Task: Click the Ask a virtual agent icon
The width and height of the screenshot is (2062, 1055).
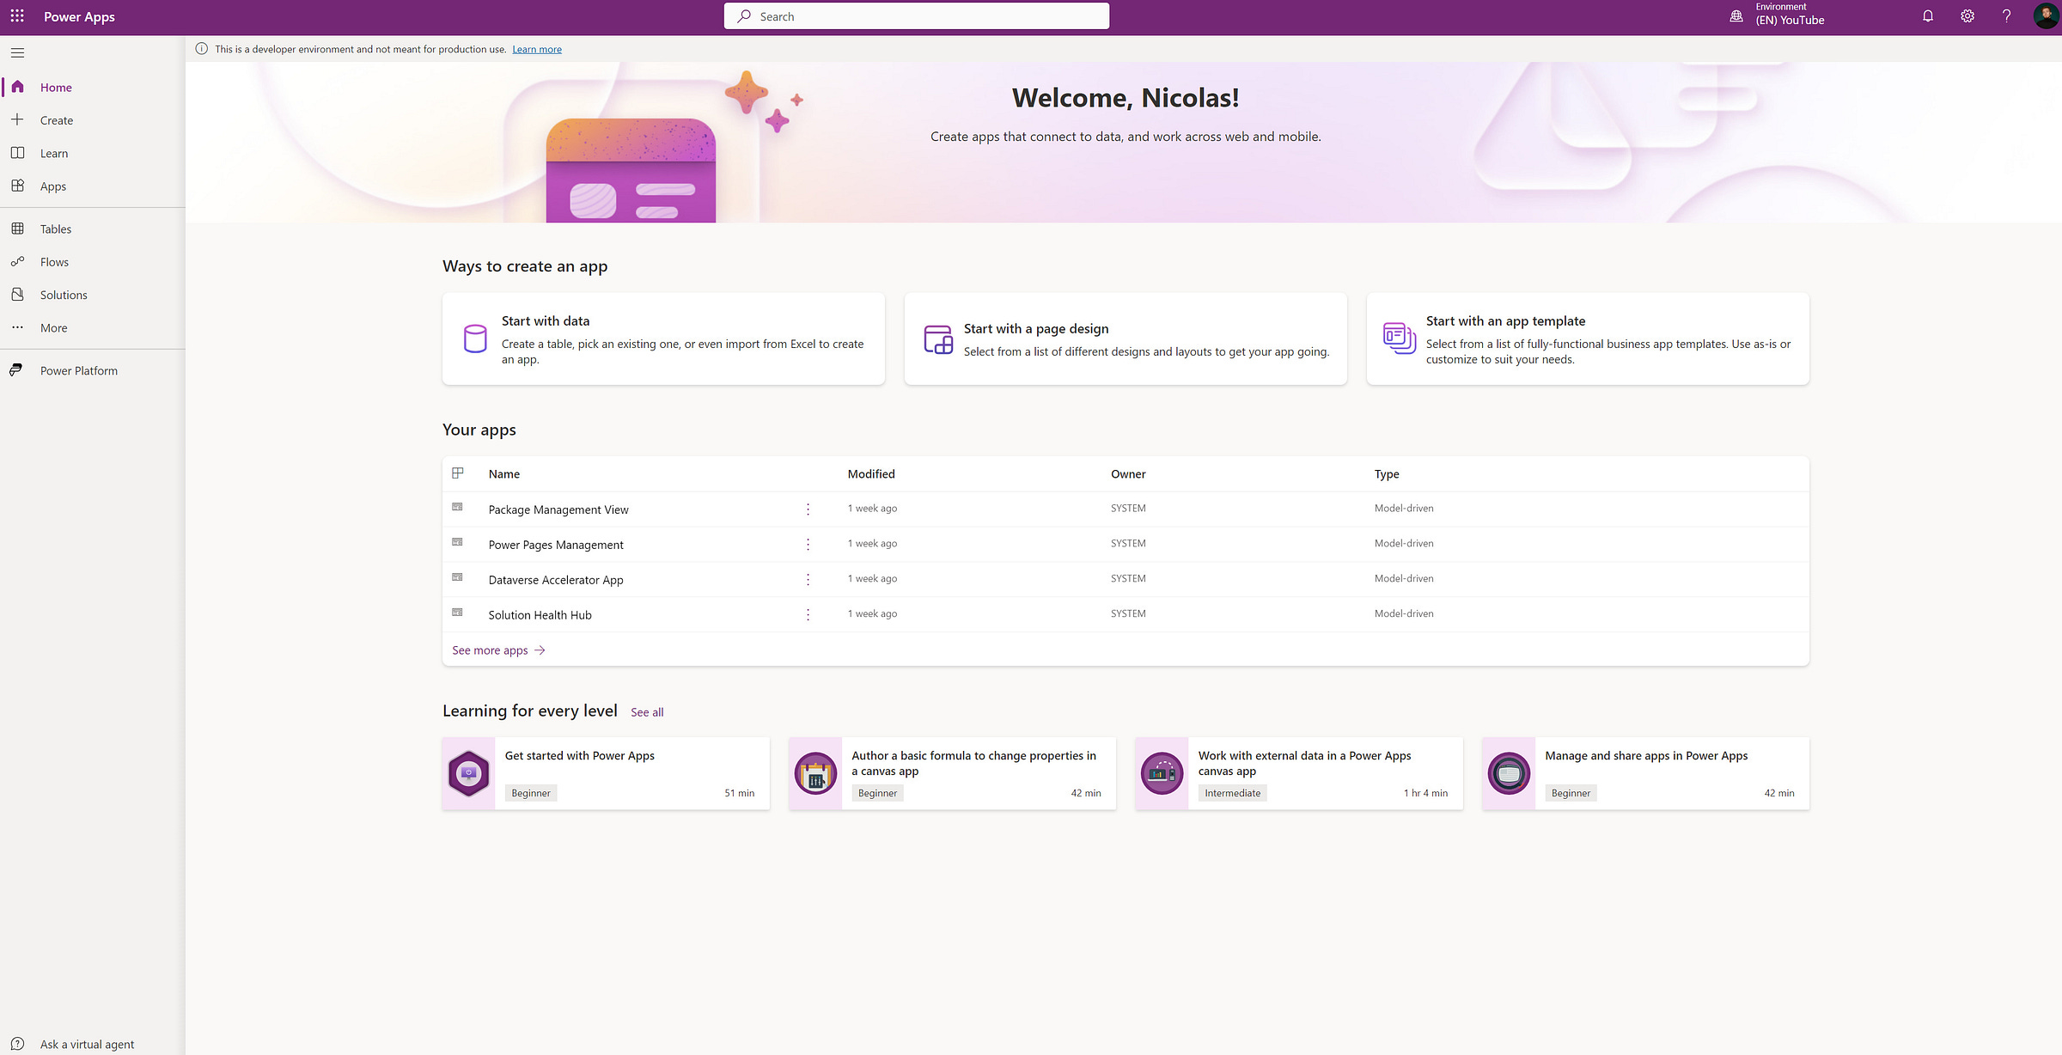Action: (x=17, y=1044)
